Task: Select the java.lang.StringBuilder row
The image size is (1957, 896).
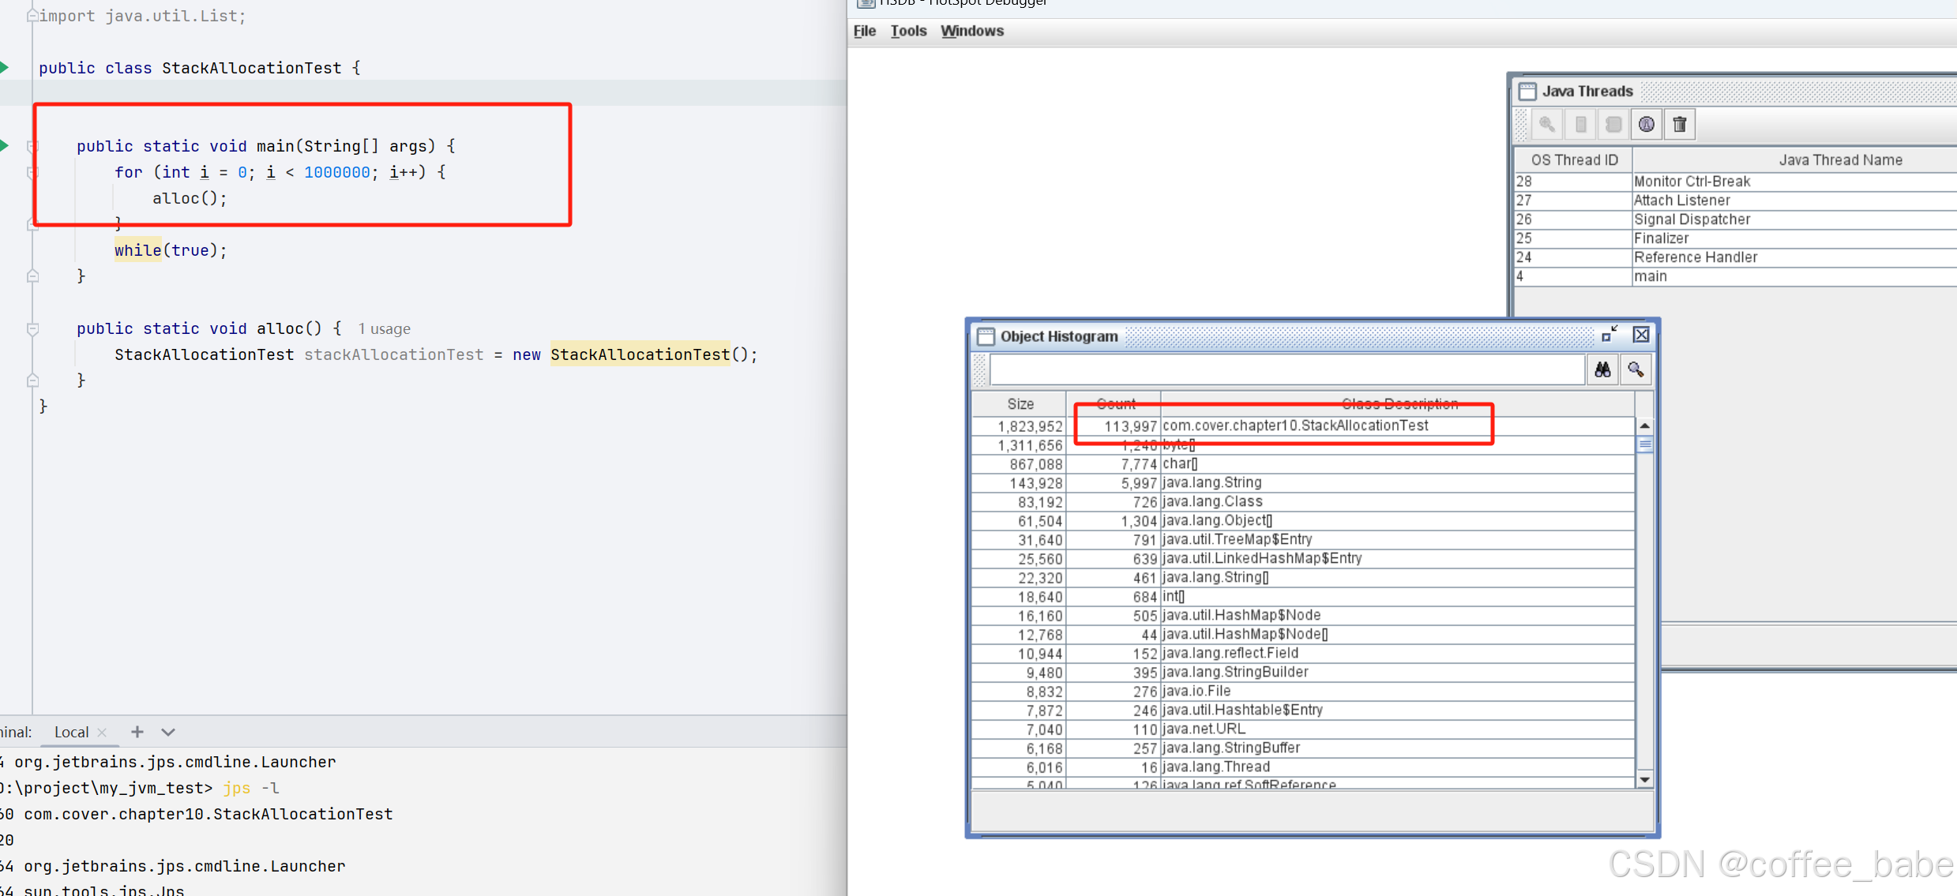Action: [1303, 673]
